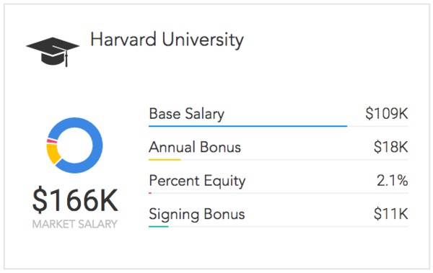Click the pink donut chart segment
This screenshot has height=273, width=433.
[52, 141]
